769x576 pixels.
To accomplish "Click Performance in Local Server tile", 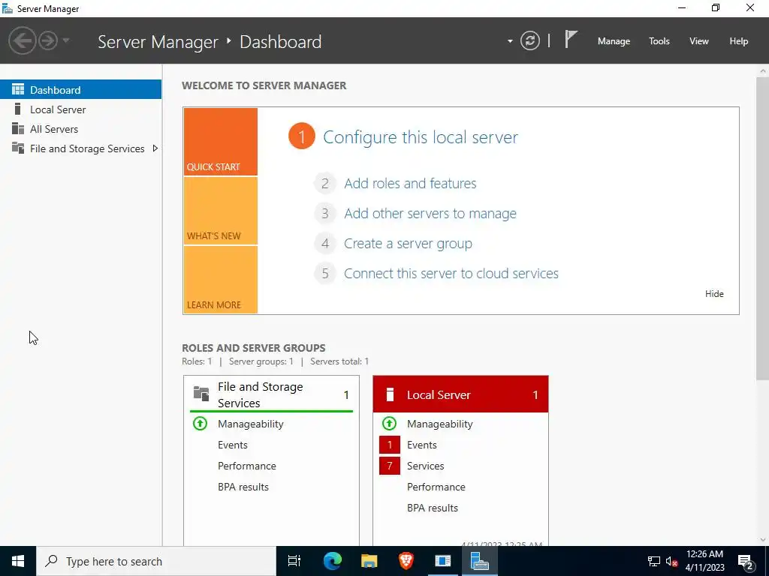I will (x=436, y=487).
